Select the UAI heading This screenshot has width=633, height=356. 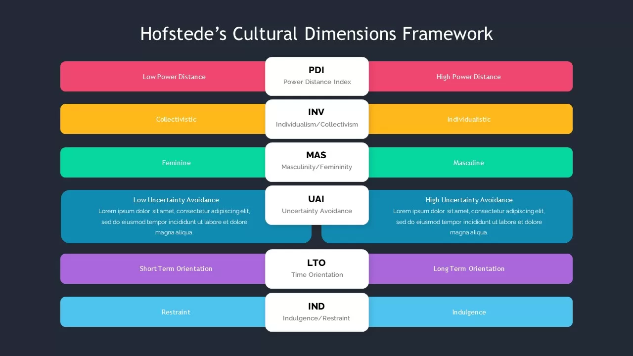click(x=316, y=199)
